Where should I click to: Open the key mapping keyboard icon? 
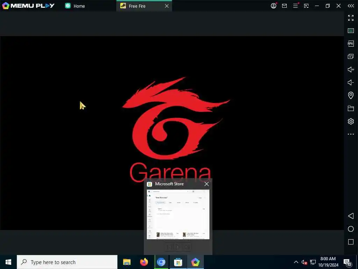351,31
